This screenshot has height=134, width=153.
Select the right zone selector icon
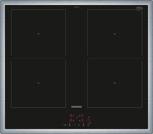(84, 125)
